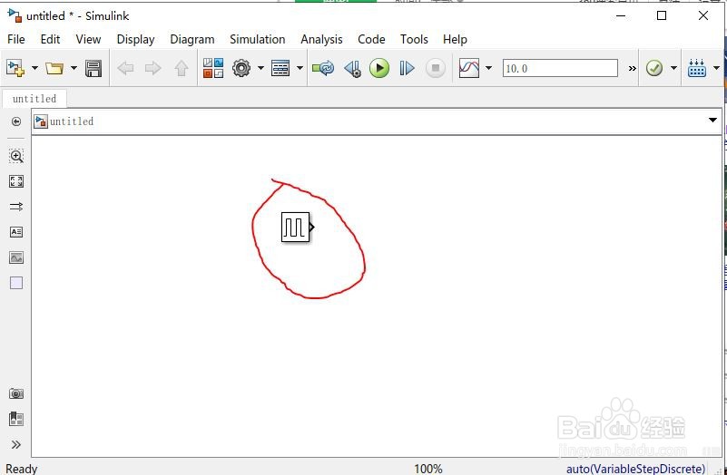Expand the Model Advisor dropdown arrow
The image size is (727, 475).
click(673, 69)
